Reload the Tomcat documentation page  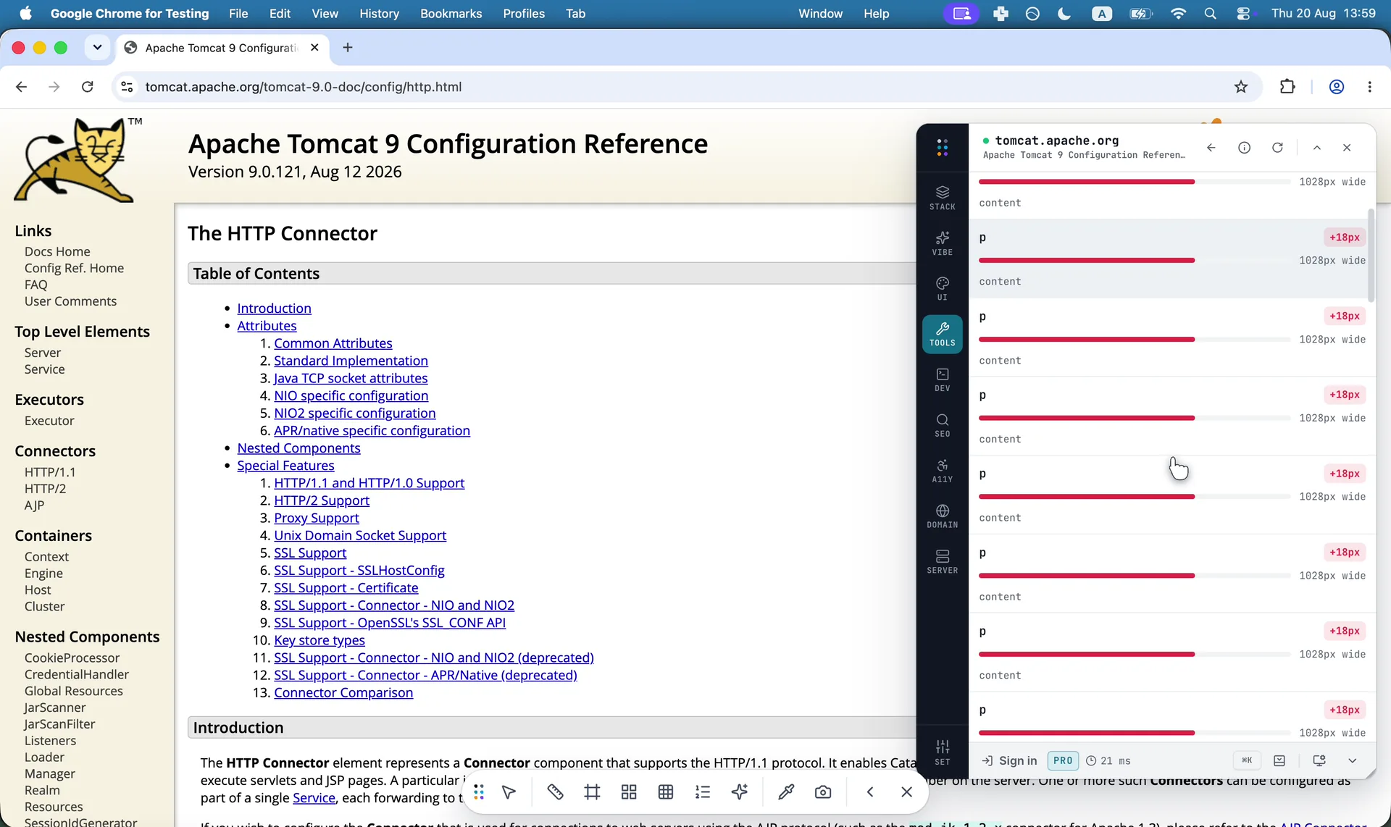88,87
